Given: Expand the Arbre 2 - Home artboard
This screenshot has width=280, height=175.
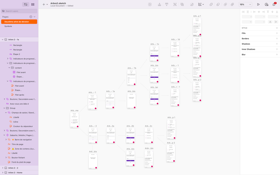Looking at the screenshot, I should click(x=2, y=173).
